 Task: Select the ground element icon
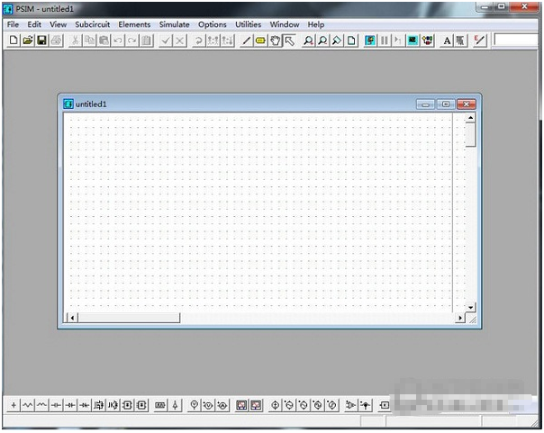(x=14, y=406)
